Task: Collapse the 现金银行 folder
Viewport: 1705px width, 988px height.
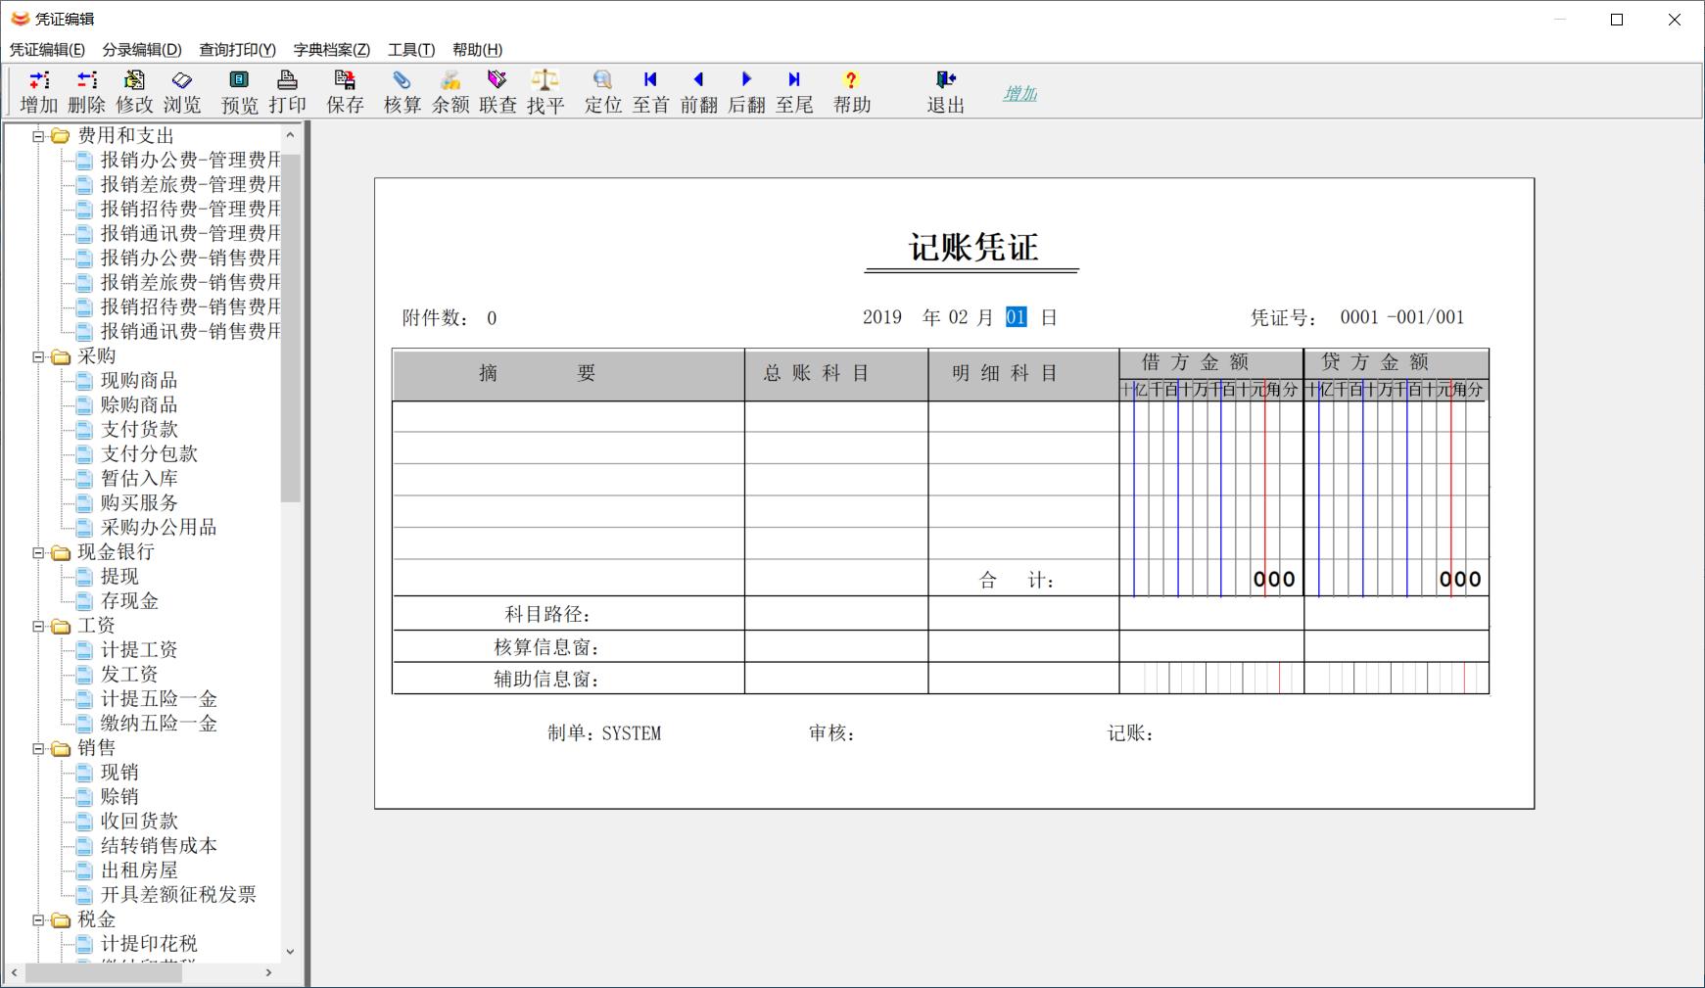Action: tap(39, 552)
